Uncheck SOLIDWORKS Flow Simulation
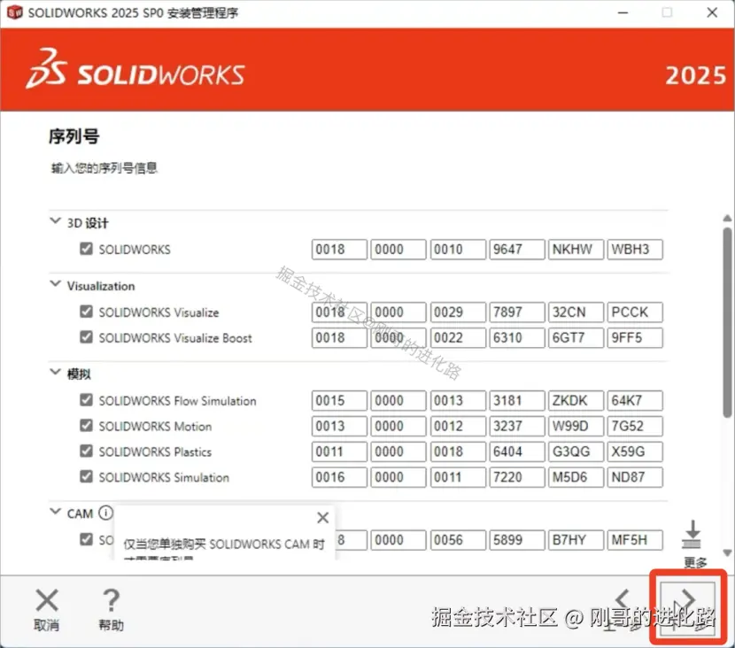735x648 pixels. pyautogui.click(x=86, y=400)
